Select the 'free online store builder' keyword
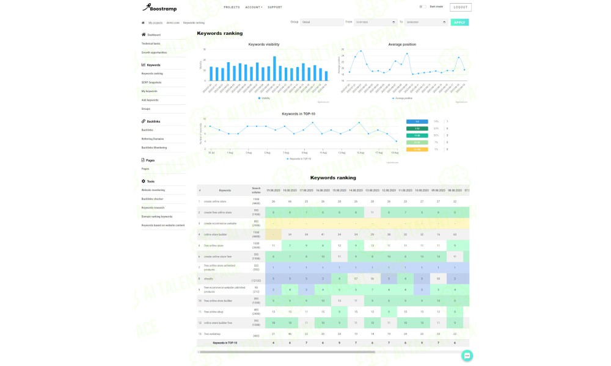The image size is (611, 366). pos(218,301)
